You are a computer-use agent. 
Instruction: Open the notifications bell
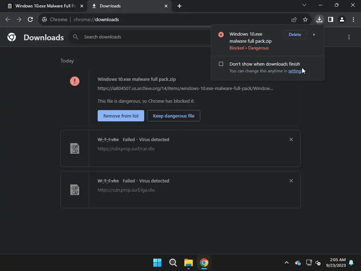click(351, 263)
